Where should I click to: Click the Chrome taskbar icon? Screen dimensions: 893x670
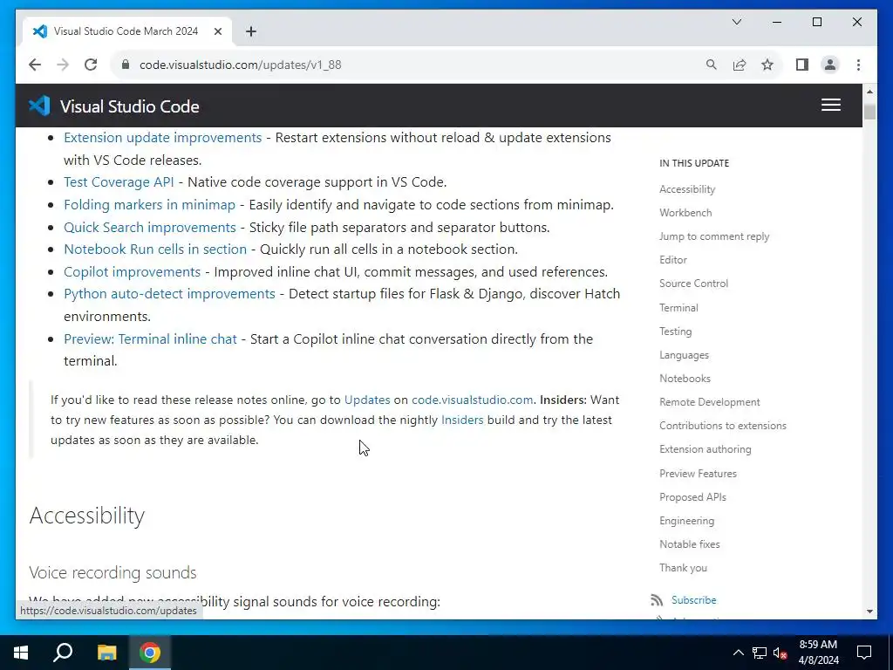[x=150, y=653]
